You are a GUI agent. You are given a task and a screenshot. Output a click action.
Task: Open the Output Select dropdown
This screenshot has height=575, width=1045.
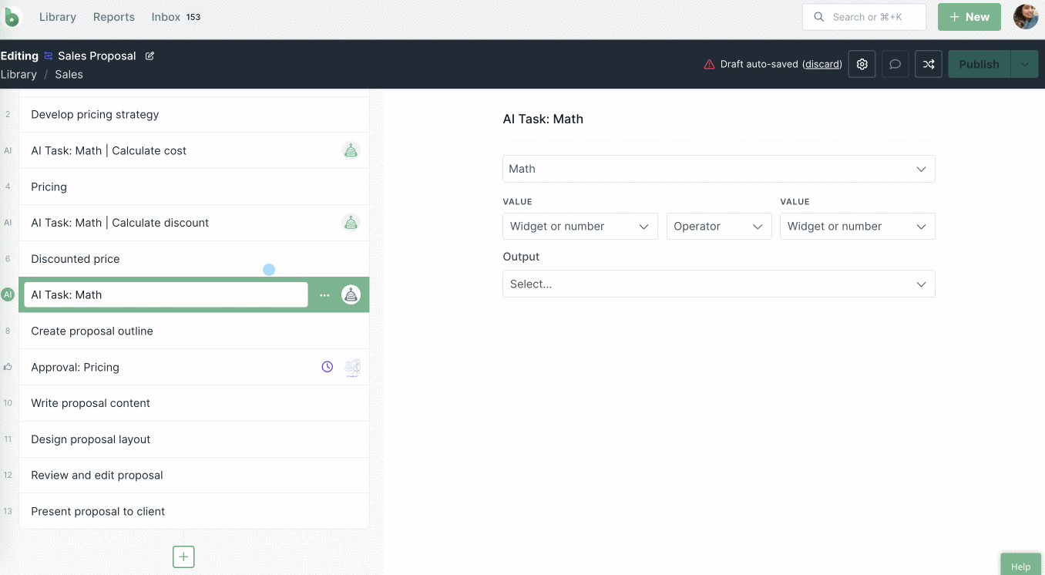(x=718, y=284)
